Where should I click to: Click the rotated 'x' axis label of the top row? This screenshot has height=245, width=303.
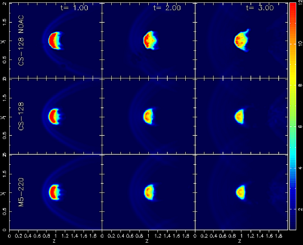pyautogui.click(x=4, y=42)
